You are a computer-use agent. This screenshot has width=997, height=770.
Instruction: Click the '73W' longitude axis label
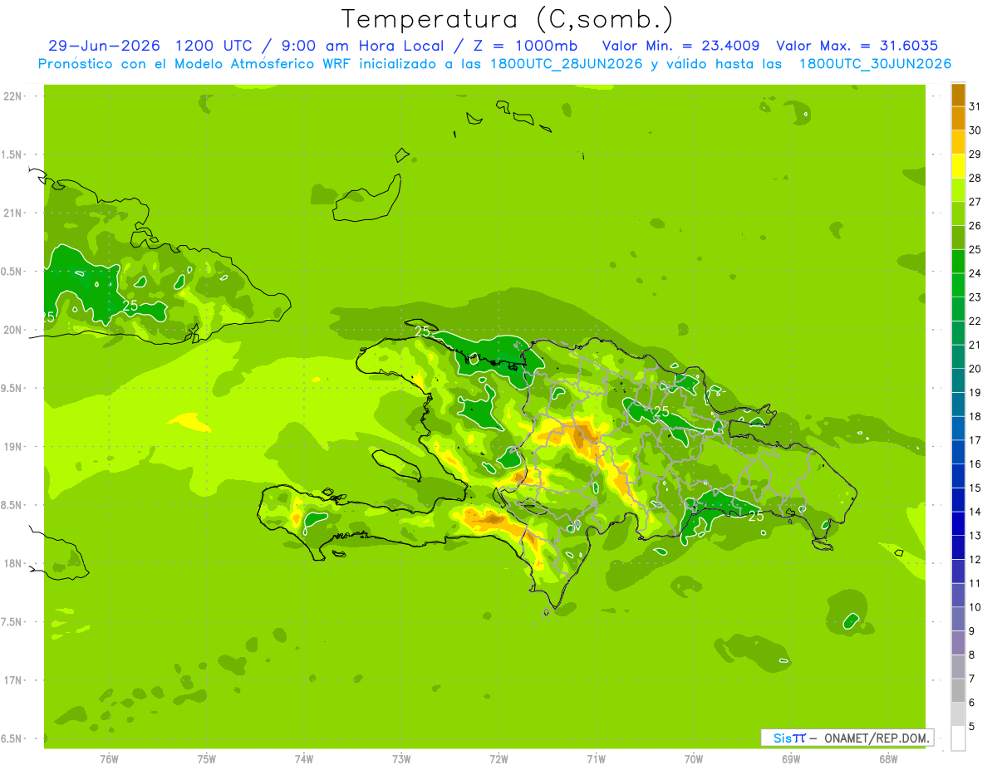[401, 758]
